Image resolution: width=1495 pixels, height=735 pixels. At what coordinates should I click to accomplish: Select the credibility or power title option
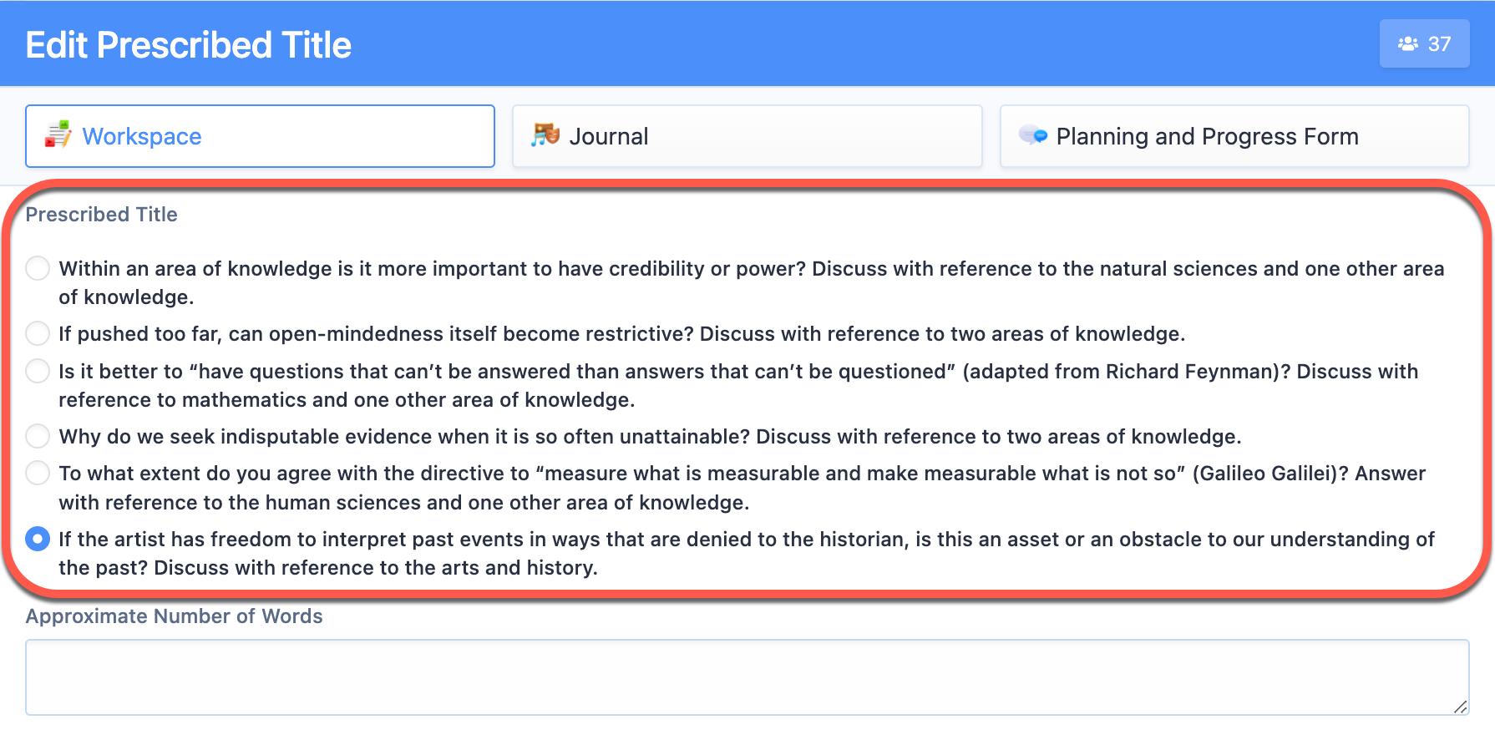(x=38, y=269)
